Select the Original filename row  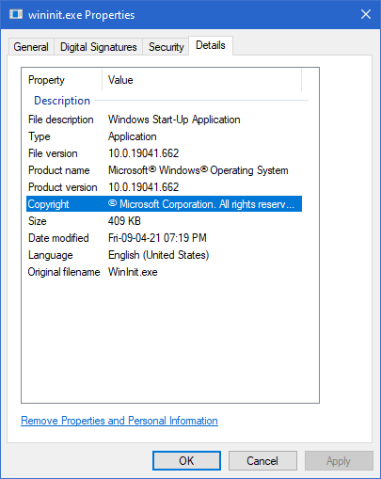[x=164, y=272]
